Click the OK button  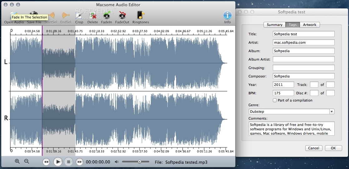coord(333,148)
